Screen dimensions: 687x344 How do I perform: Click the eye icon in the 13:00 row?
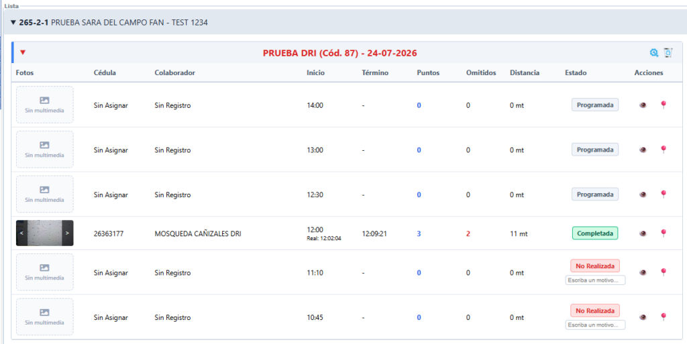coord(643,150)
